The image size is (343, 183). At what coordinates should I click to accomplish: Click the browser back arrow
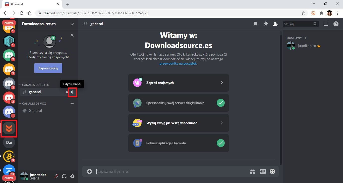[x=6, y=13]
